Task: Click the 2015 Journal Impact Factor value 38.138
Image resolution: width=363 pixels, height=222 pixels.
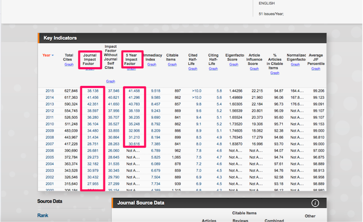Action: (93, 91)
